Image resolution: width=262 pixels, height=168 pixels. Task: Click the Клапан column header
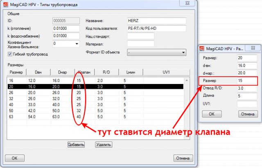click(x=85, y=72)
